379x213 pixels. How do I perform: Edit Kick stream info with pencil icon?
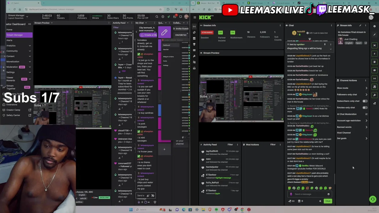tap(360, 25)
